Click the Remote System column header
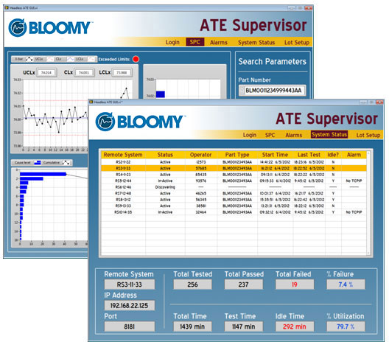This screenshot has width=389, height=342. click(x=123, y=155)
